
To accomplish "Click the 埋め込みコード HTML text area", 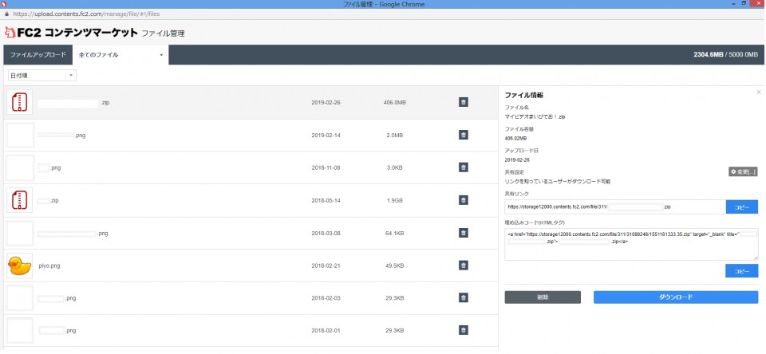I will (630, 244).
